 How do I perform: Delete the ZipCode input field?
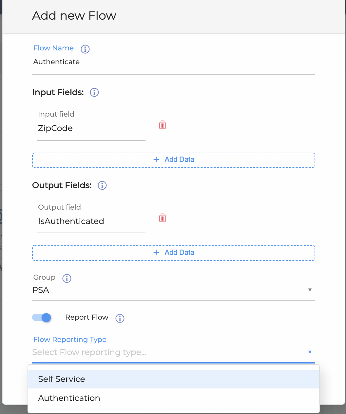pos(163,125)
